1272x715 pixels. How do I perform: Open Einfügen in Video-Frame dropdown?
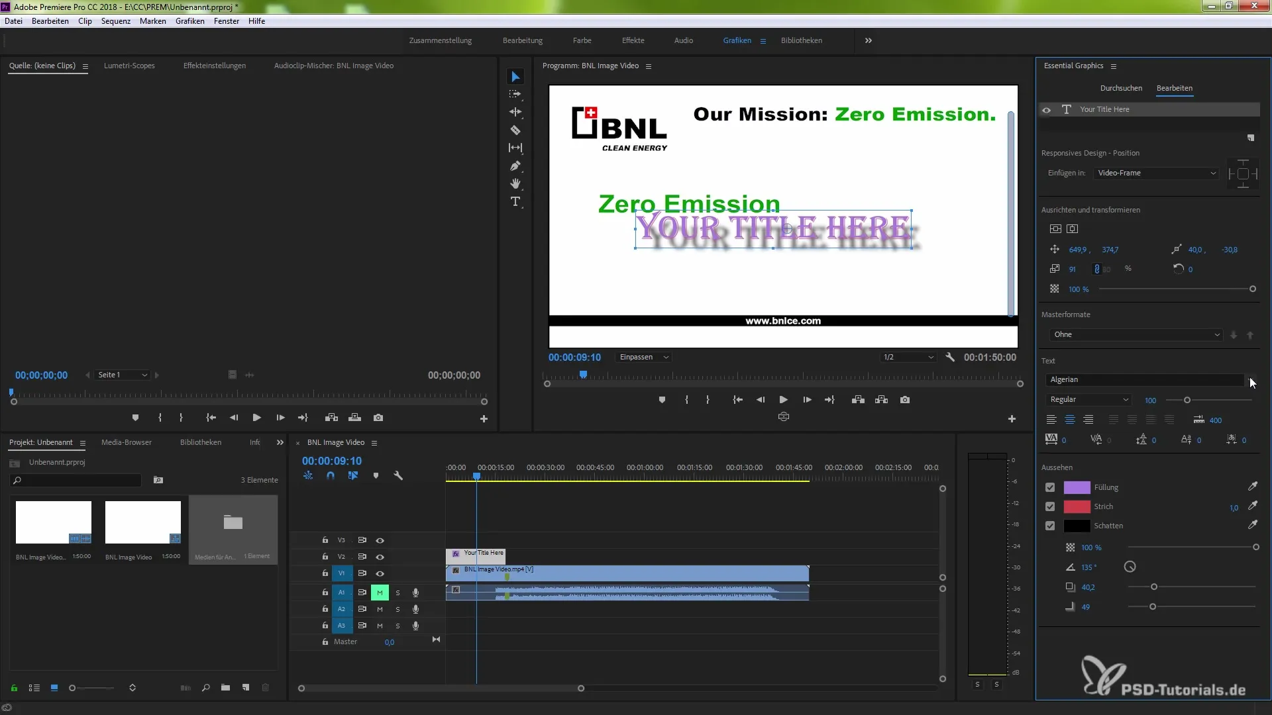pos(1157,173)
